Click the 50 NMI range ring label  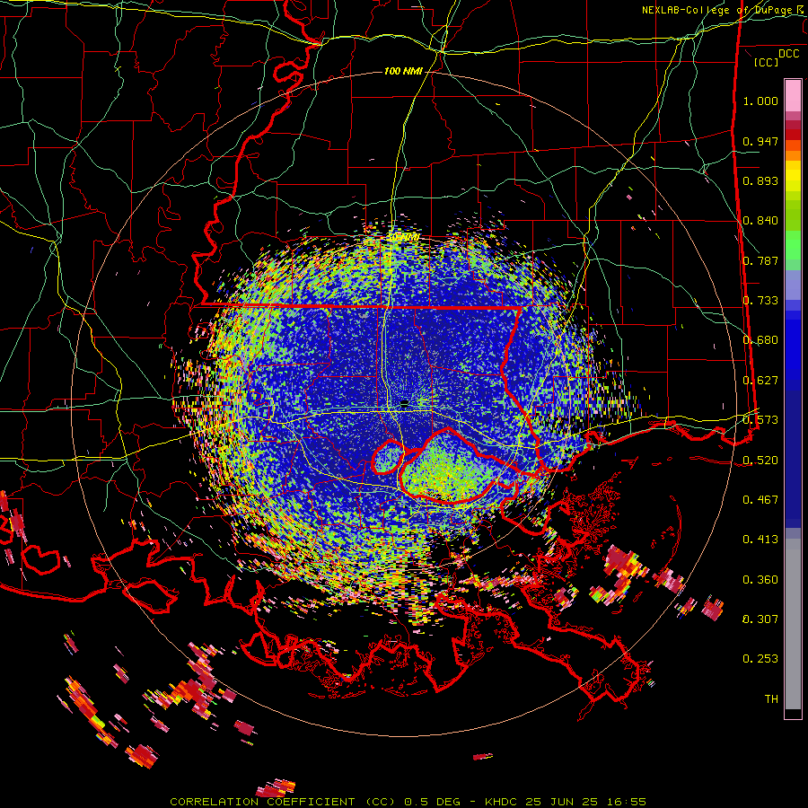(x=403, y=237)
